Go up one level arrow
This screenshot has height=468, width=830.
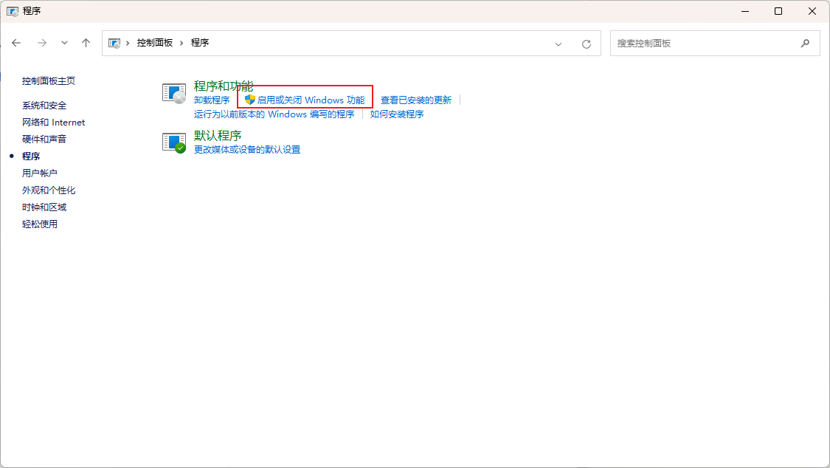tap(86, 43)
